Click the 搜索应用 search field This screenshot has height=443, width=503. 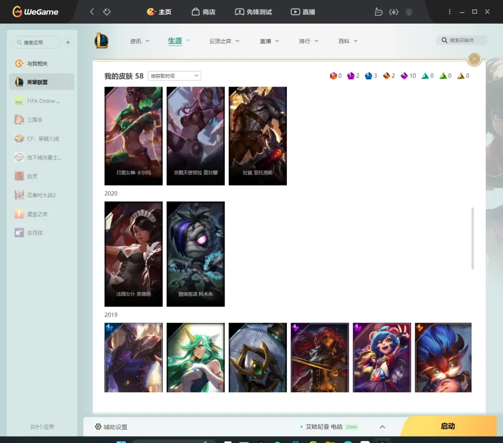[36, 42]
